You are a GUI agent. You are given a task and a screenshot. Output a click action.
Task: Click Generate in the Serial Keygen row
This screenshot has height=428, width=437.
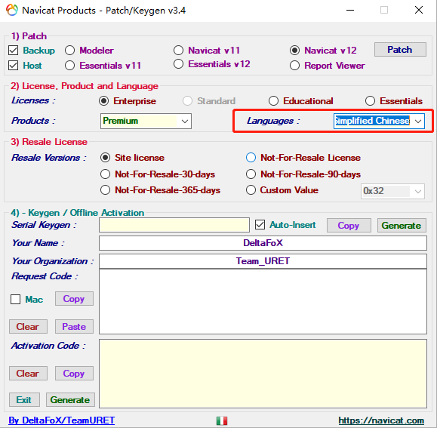click(x=402, y=226)
